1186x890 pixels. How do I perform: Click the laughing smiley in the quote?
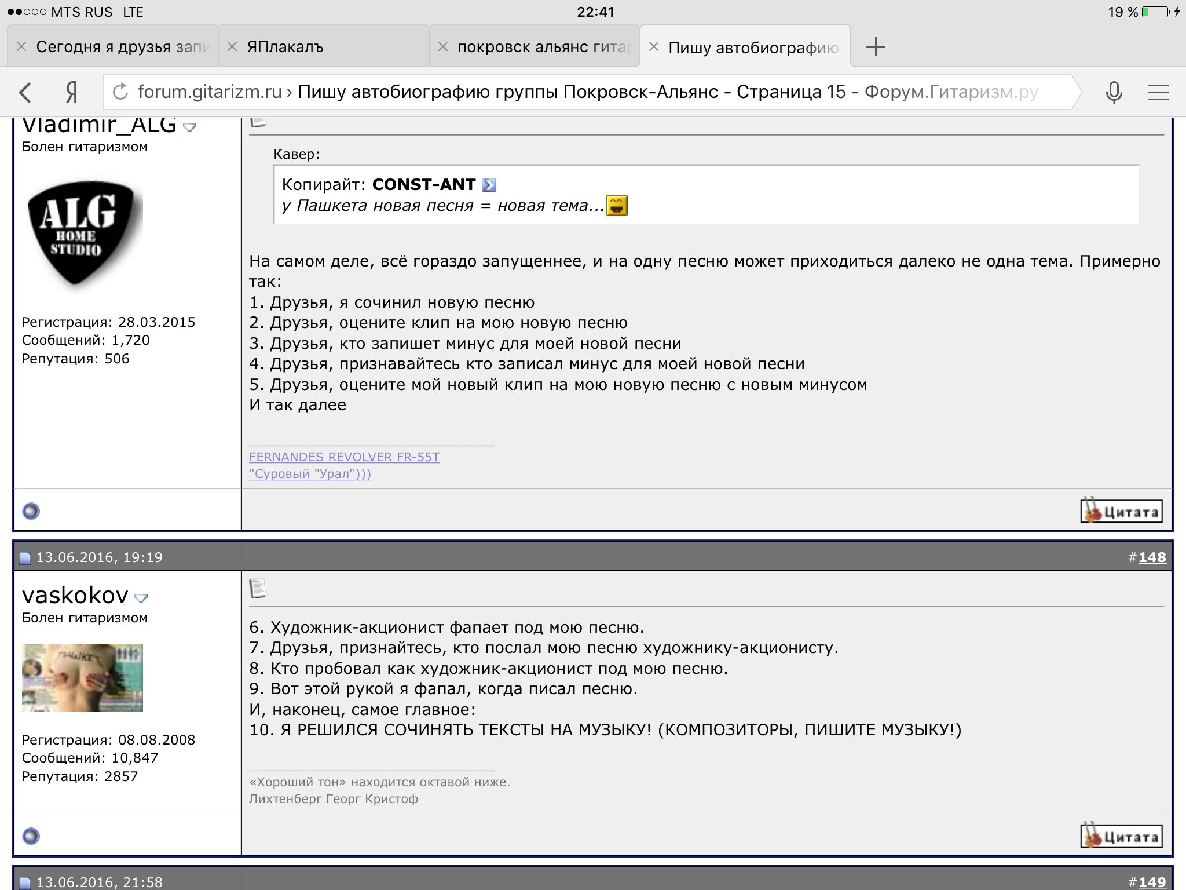coord(617,205)
